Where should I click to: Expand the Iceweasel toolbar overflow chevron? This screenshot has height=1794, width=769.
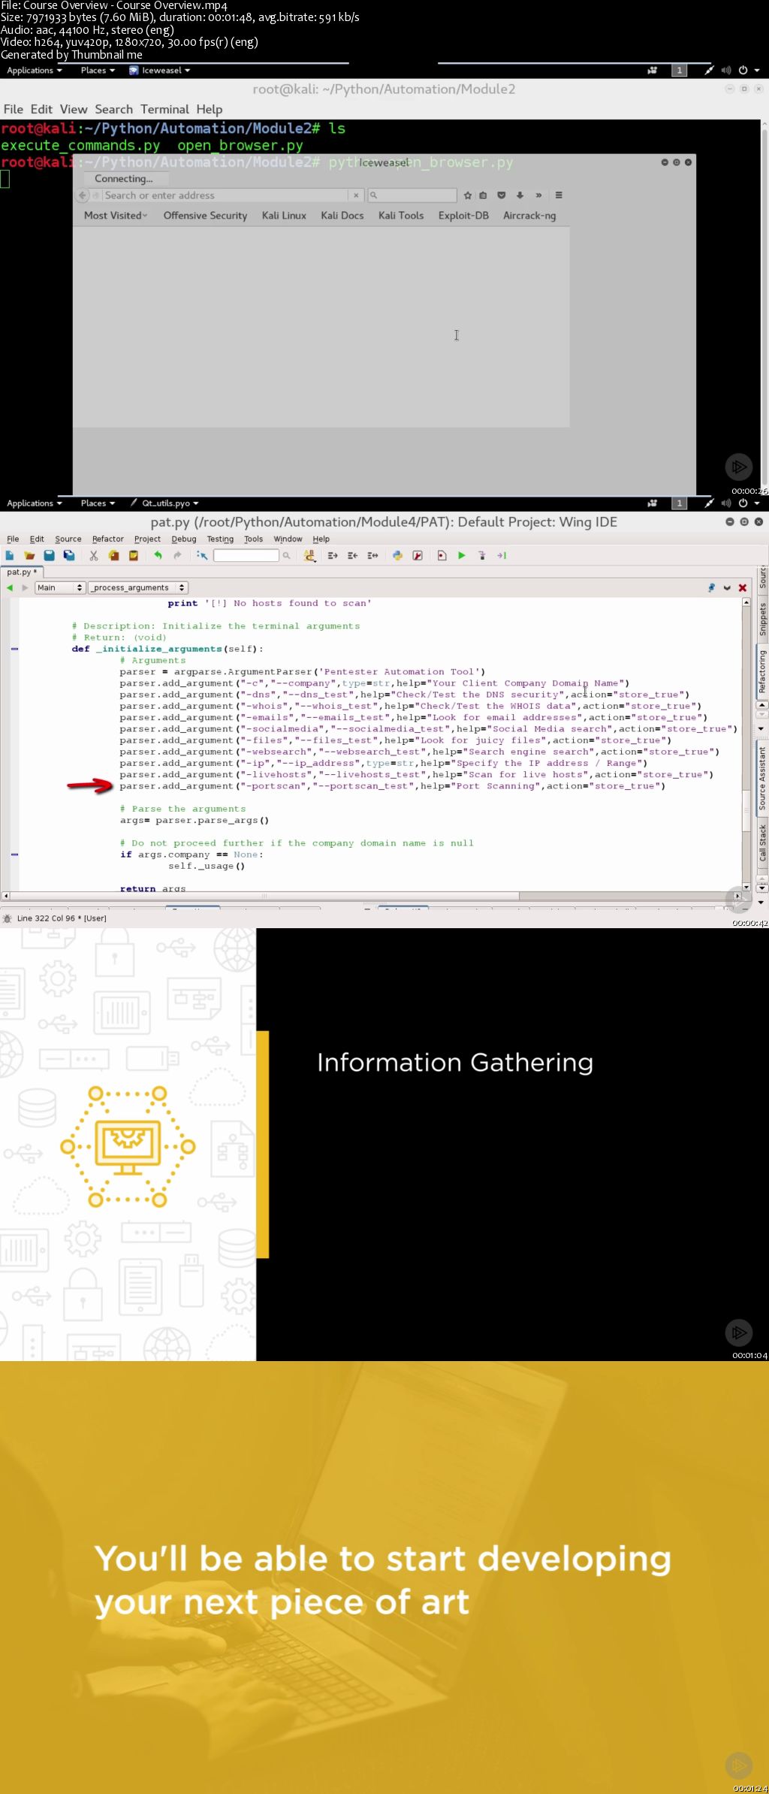(x=538, y=195)
